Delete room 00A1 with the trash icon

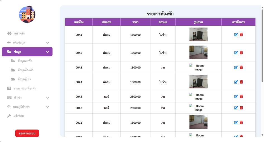241,35
